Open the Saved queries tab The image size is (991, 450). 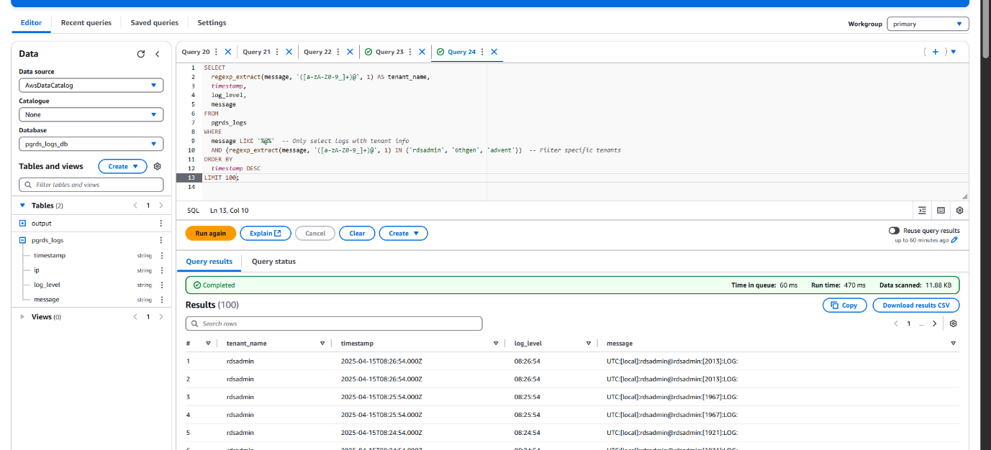click(x=154, y=23)
